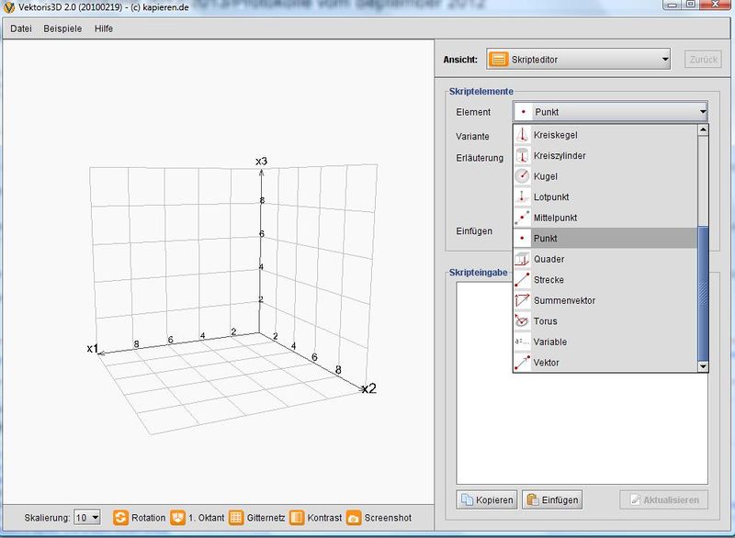Toggle Rotation of the 3D view
Screen dimensions: 735x538
coord(120,518)
